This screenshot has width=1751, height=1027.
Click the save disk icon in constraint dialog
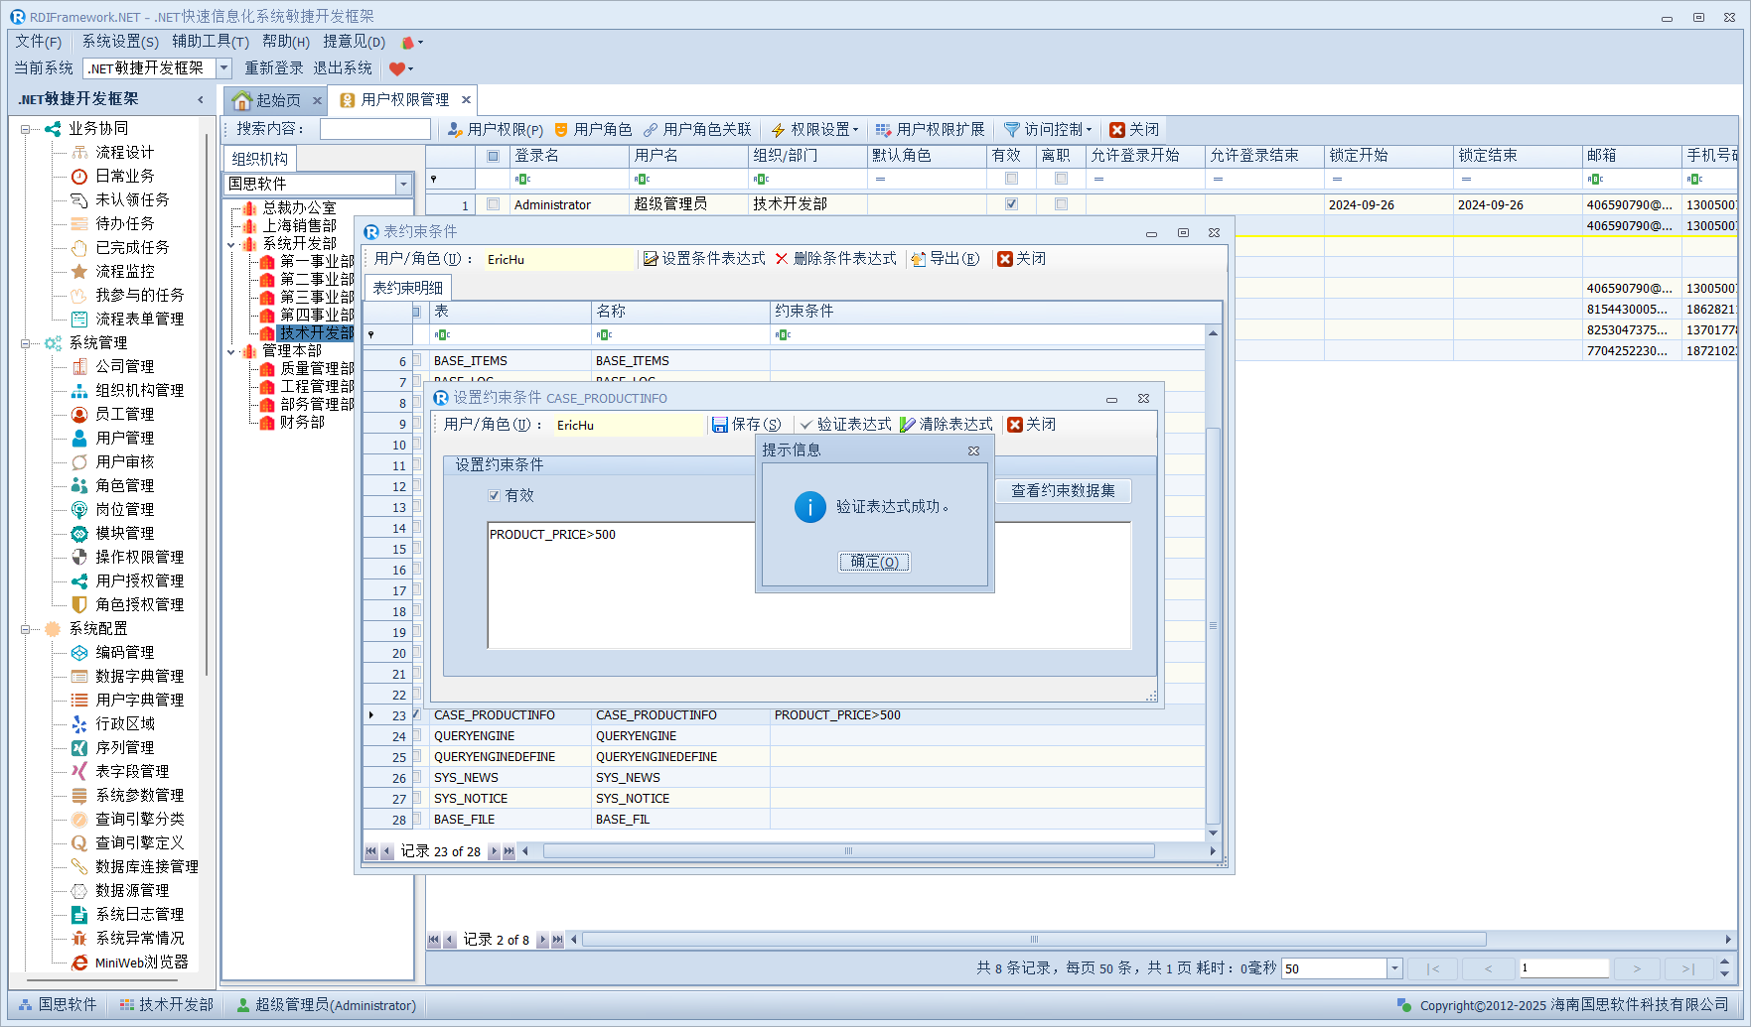[720, 425]
